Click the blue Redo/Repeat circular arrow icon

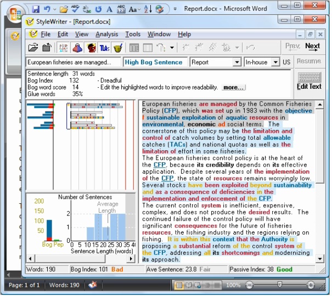tap(98, 9)
